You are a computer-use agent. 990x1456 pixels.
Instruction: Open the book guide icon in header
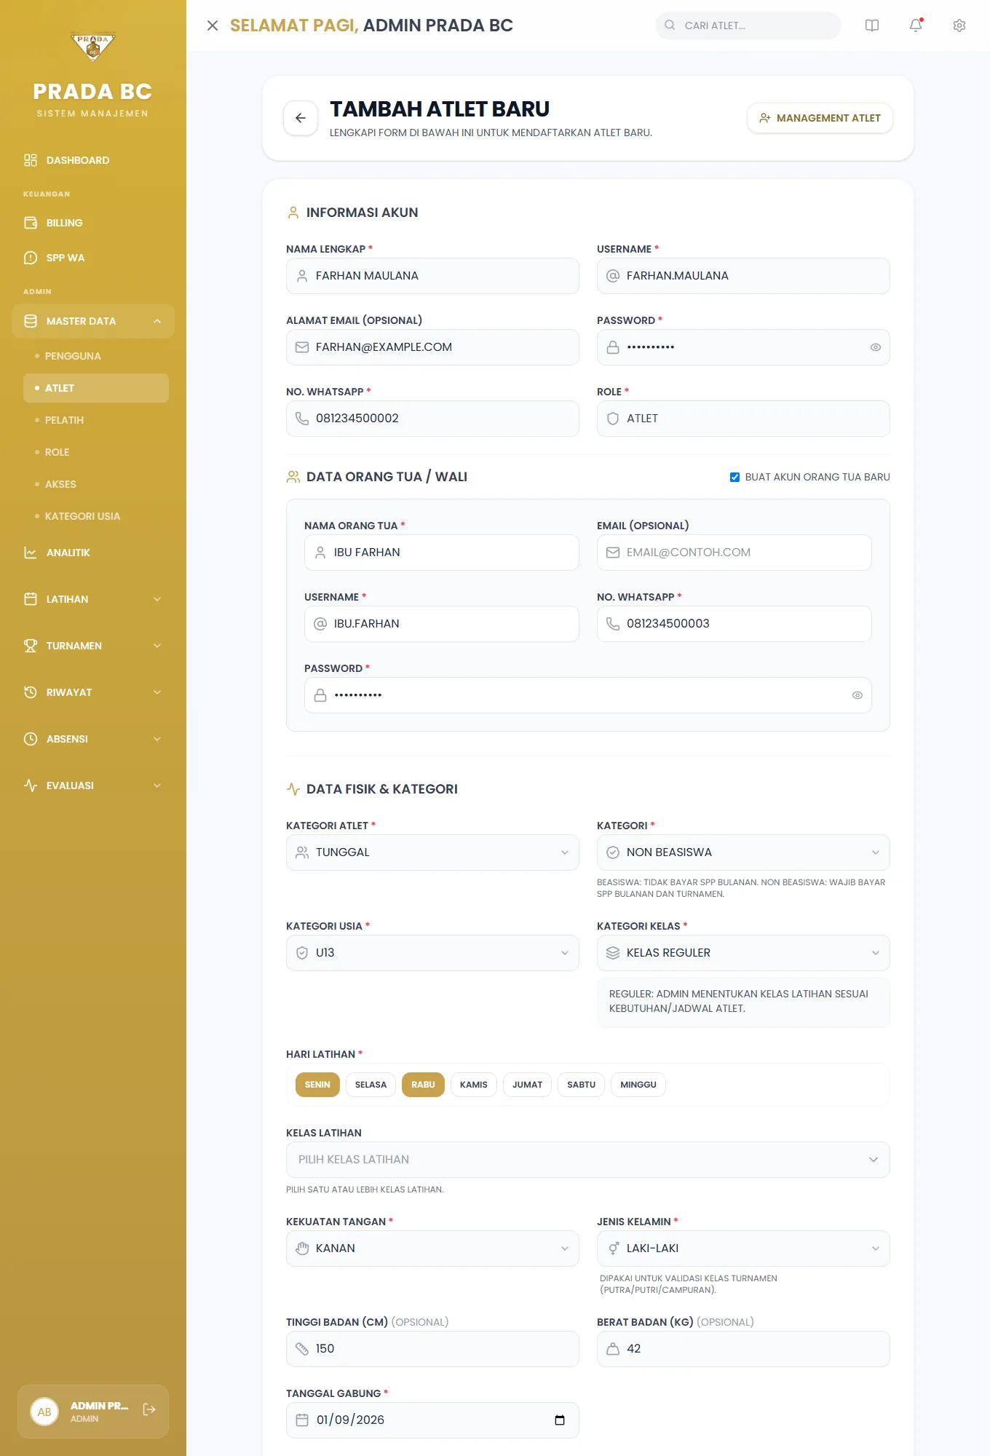(872, 25)
